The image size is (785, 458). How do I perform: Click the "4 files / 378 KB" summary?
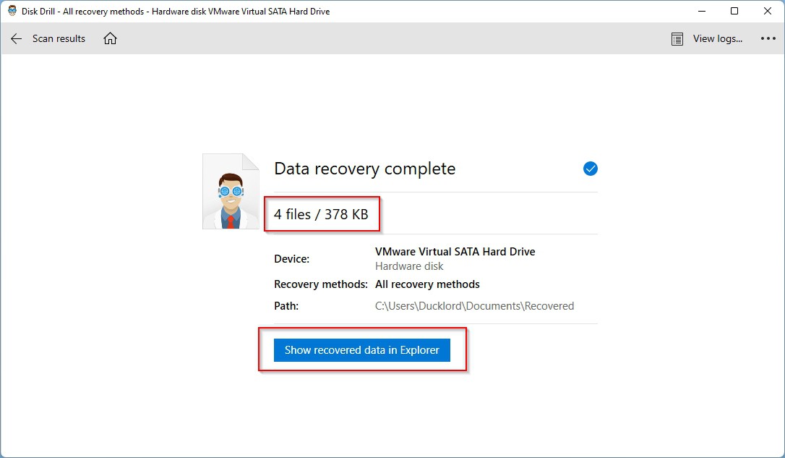(x=321, y=214)
